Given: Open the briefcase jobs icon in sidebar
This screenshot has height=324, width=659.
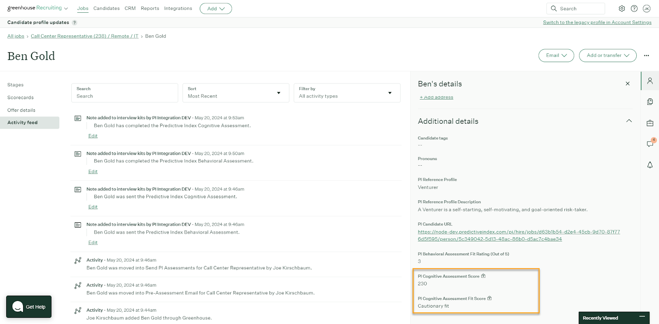Looking at the screenshot, I should pyautogui.click(x=650, y=123).
